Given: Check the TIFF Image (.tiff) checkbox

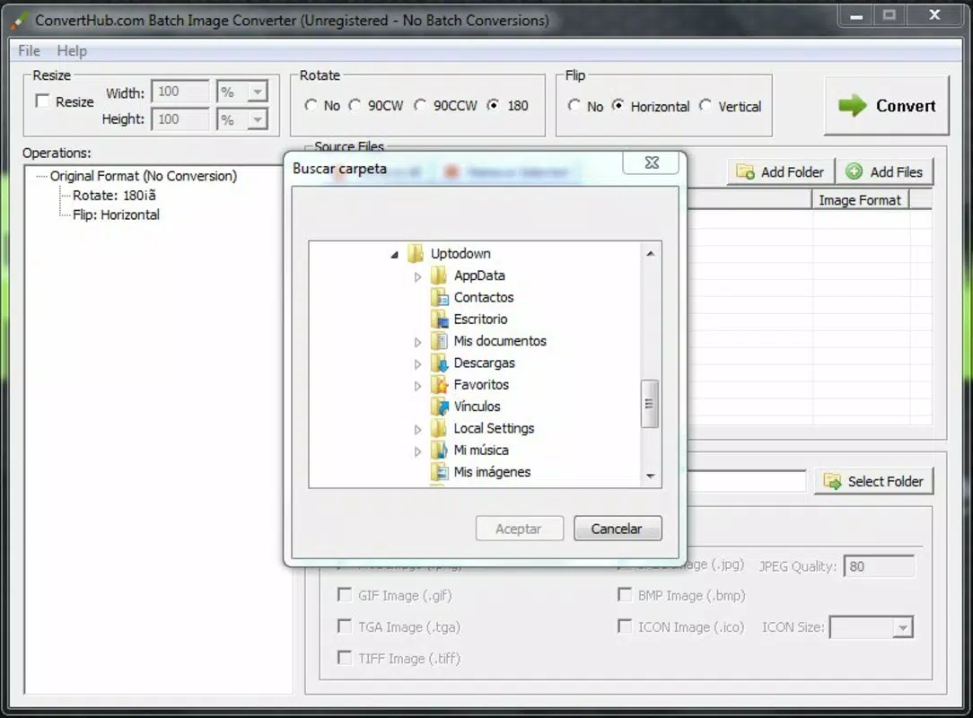Looking at the screenshot, I should click(x=344, y=657).
